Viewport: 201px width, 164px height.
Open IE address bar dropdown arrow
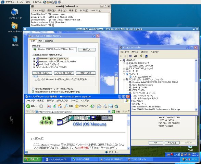(x=109, y=112)
